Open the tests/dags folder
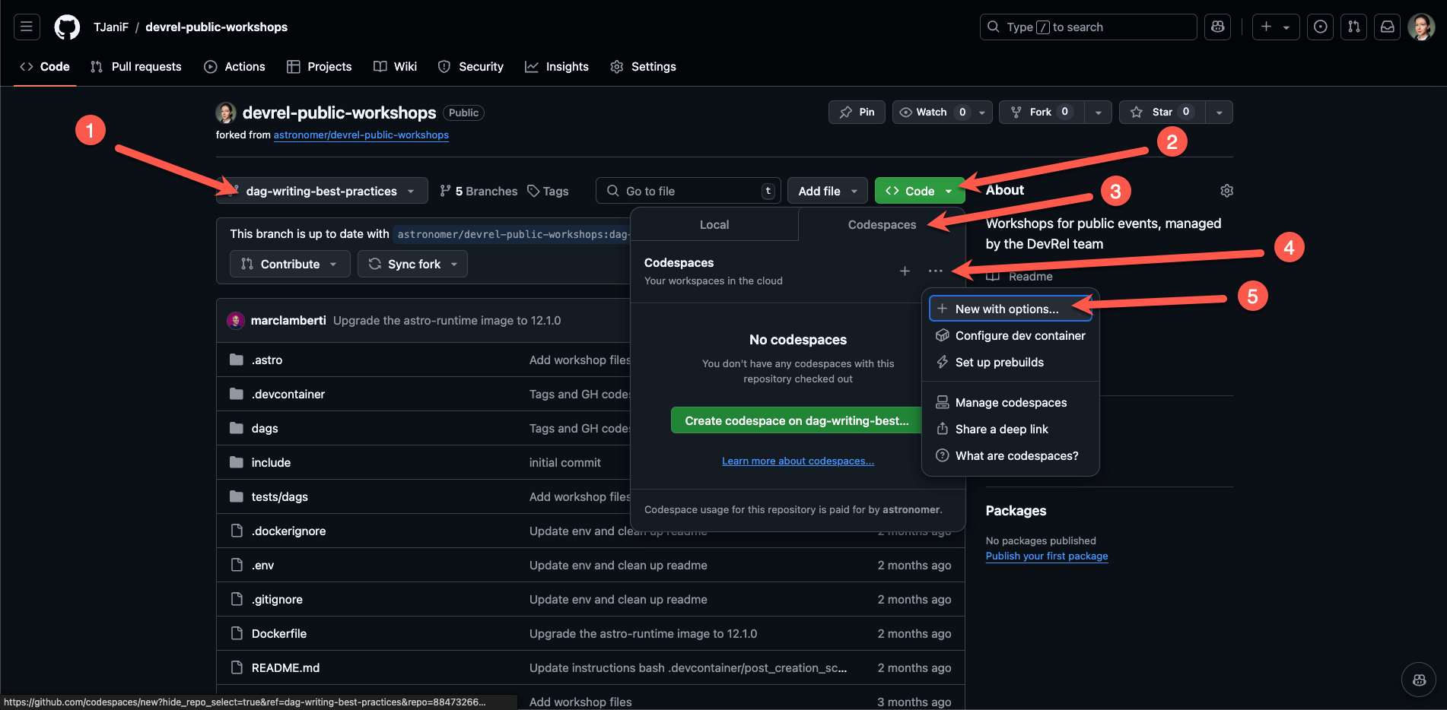 (x=280, y=496)
